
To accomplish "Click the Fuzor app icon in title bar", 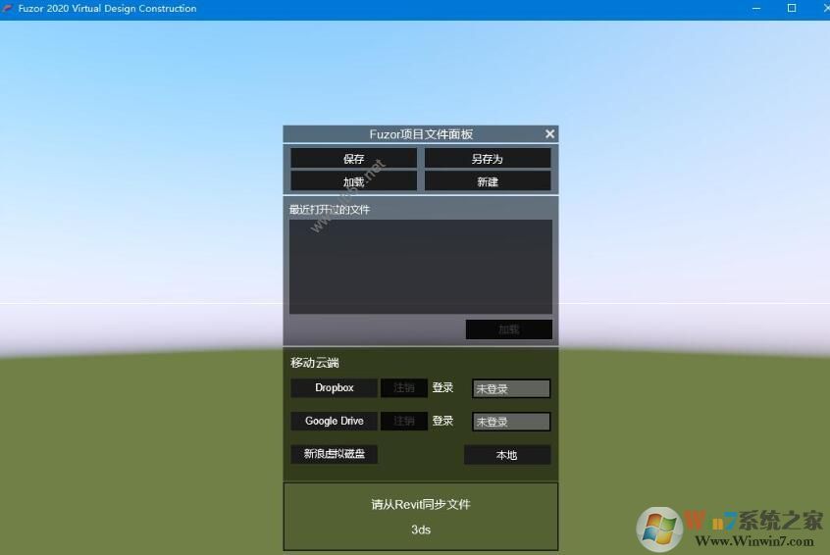I will coord(8,9).
